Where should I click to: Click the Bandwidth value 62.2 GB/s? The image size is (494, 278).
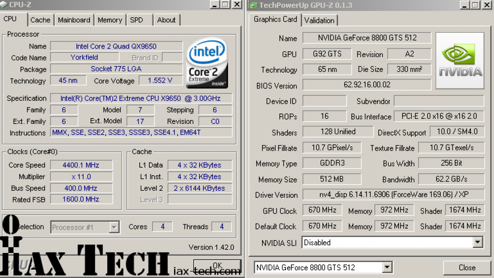(451, 179)
